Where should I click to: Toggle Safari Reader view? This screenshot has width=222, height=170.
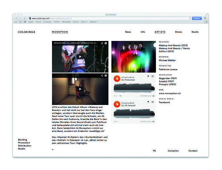pos(197,18)
